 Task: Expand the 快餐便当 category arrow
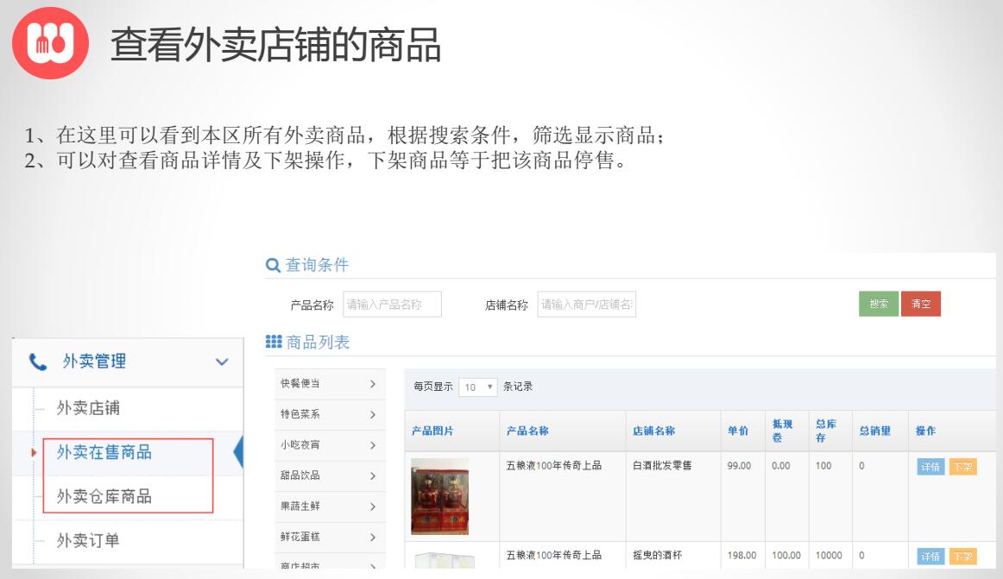[x=373, y=384]
